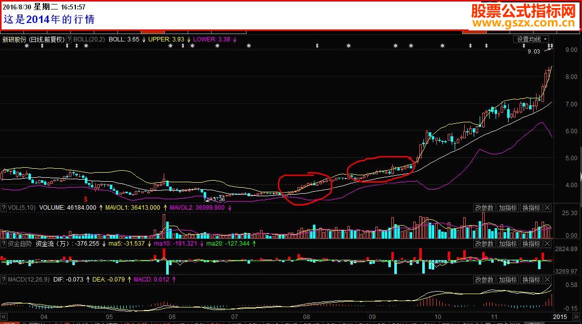Click the help icon beside MACD(12,26,9)
Viewport: 582px width, 324px height.
(3, 280)
